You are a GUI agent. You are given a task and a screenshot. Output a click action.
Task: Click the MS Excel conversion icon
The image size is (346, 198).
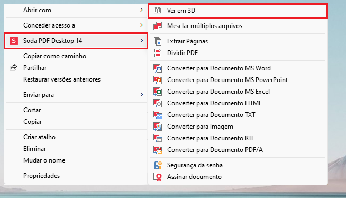click(158, 92)
